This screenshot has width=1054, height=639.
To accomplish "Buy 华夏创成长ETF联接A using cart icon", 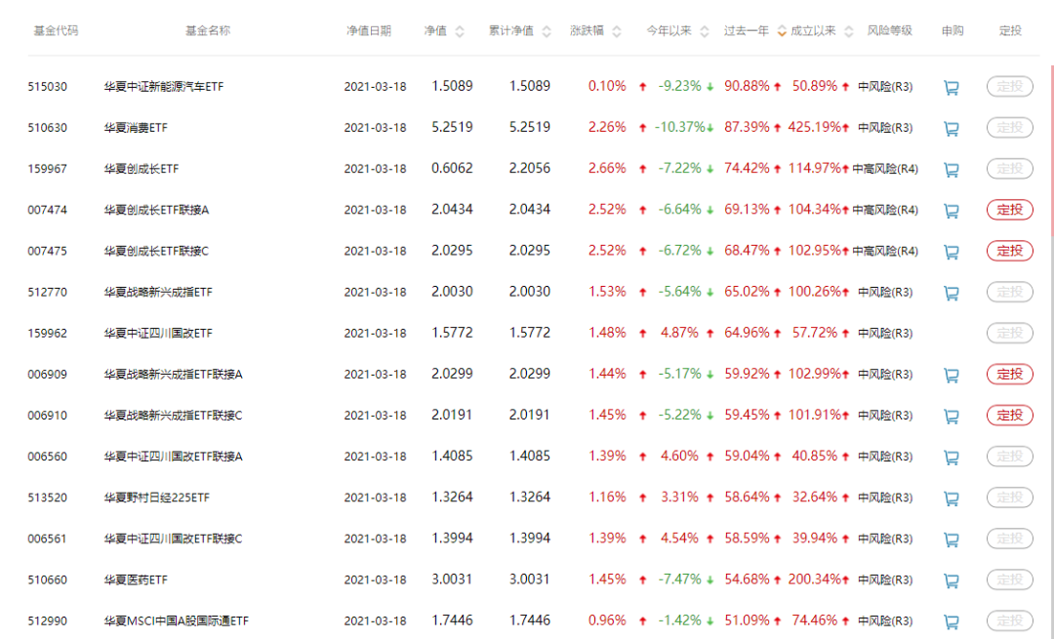I will click(952, 211).
